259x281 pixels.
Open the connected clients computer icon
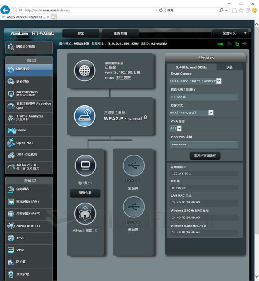[86, 165]
